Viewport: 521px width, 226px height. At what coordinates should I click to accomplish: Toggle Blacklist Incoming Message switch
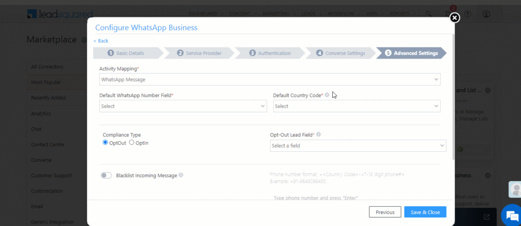click(106, 175)
